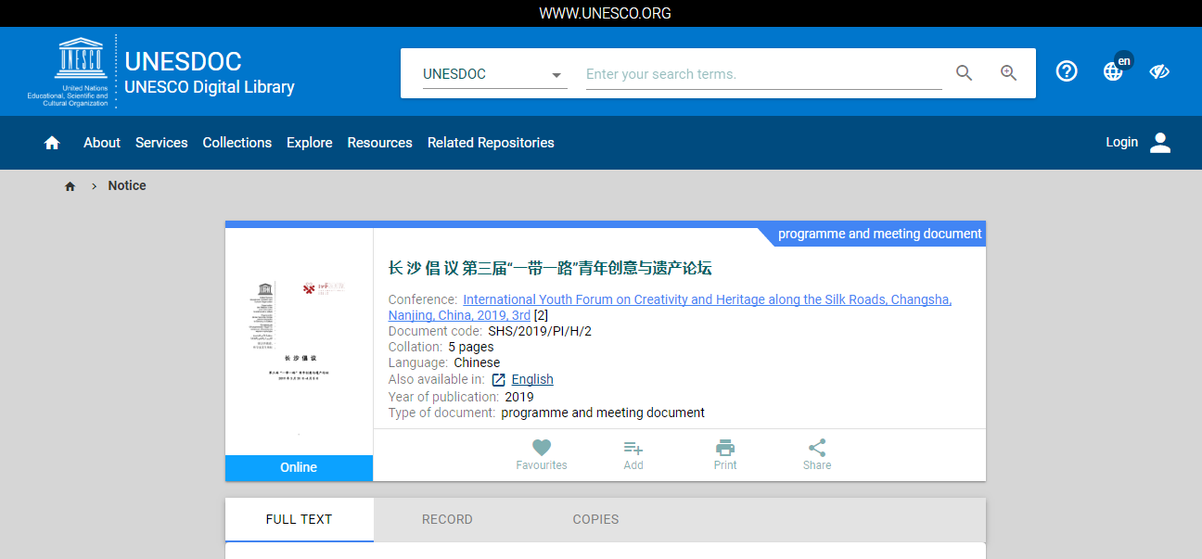Image resolution: width=1202 pixels, height=559 pixels.
Task: Open advanced search with the zoom-plus icon
Action: click(1009, 73)
